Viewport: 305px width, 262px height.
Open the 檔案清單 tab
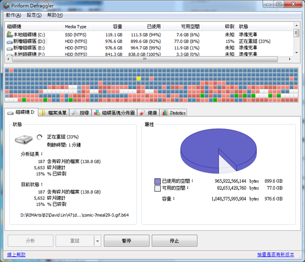[x=54, y=113]
